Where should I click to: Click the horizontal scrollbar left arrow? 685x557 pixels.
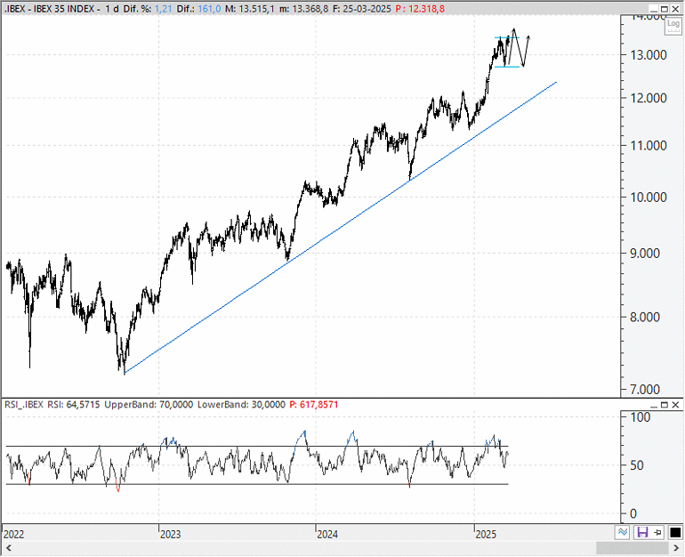pyautogui.click(x=8, y=548)
